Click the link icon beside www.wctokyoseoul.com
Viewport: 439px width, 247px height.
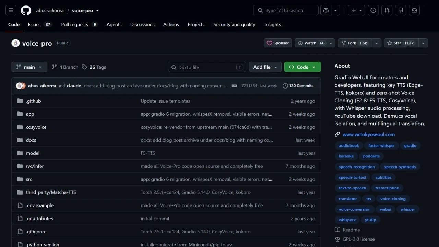(x=337, y=134)
